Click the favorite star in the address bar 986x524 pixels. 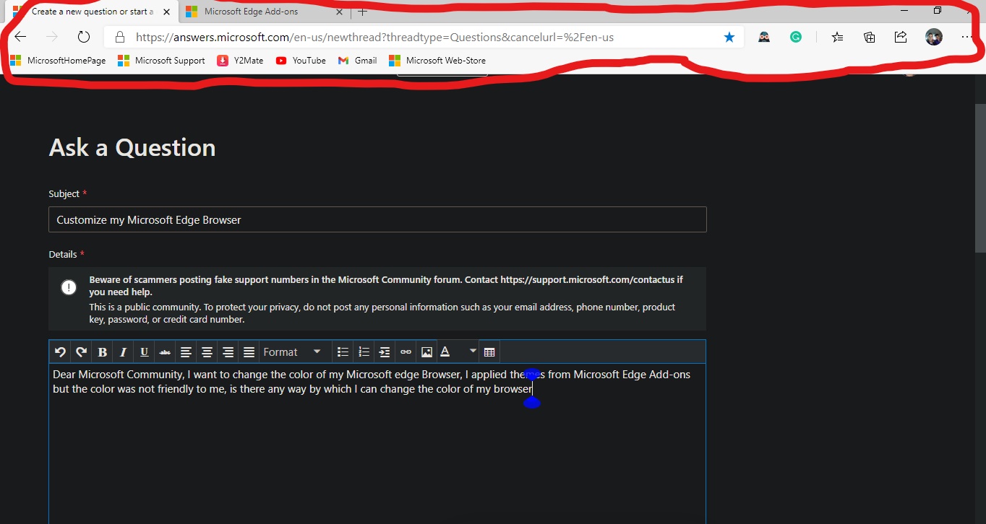[x=729, y=38]
